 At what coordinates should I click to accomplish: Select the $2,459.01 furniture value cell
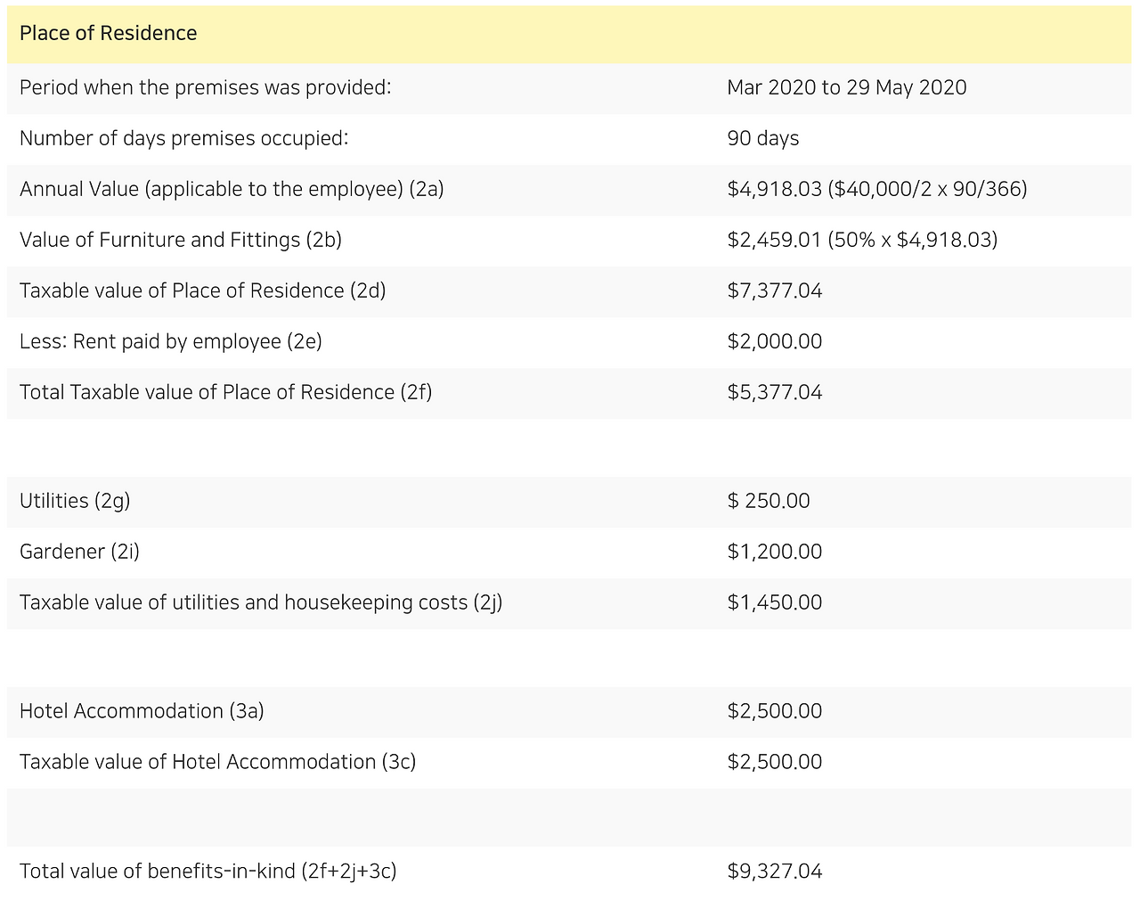coord(861,241)
